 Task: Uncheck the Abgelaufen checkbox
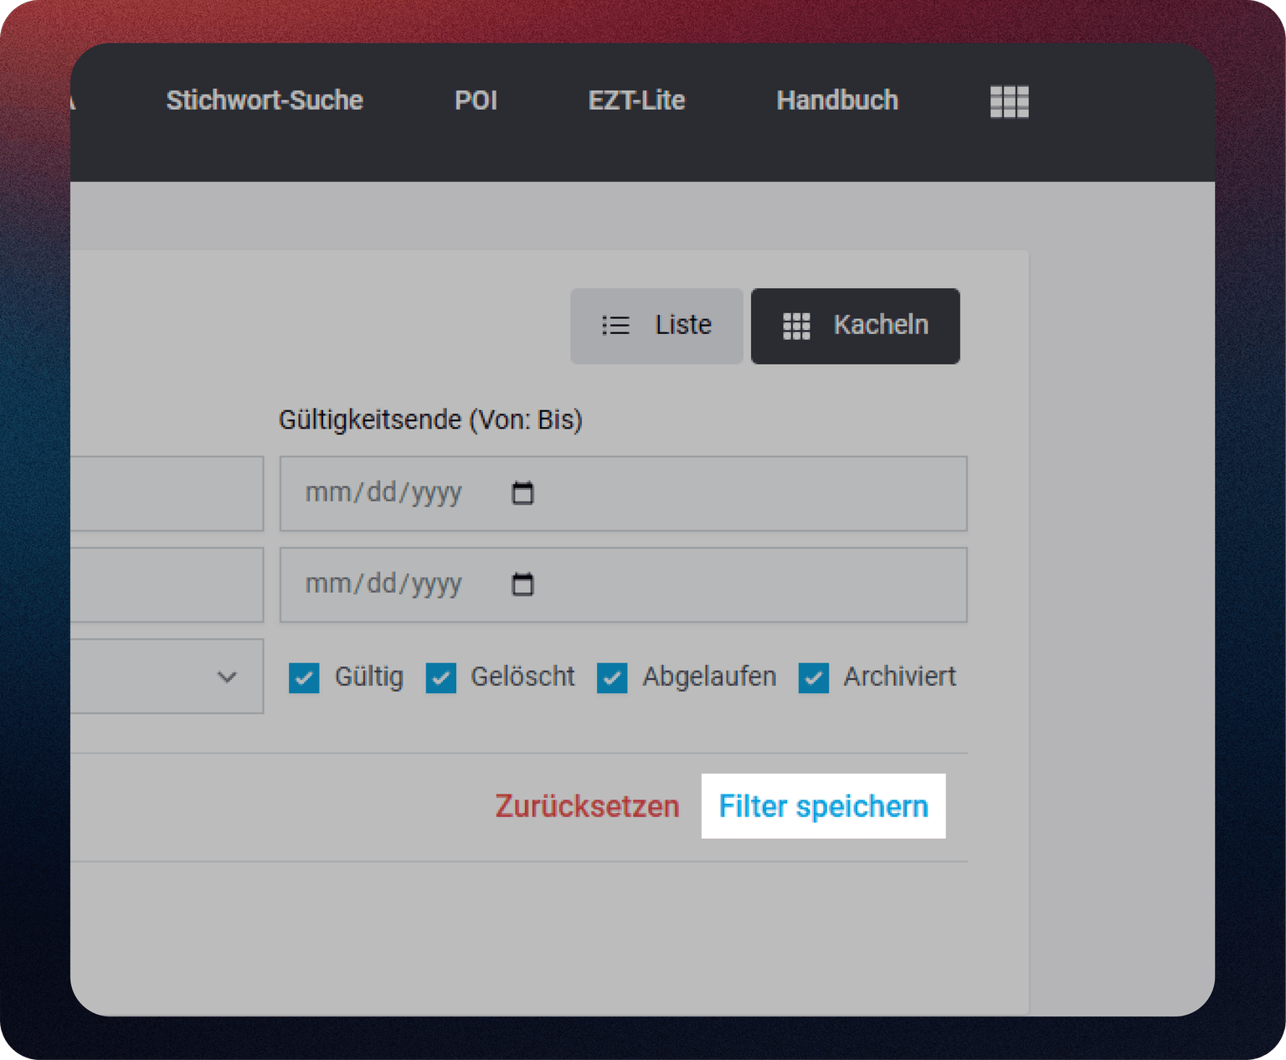[x=613, y=678]
